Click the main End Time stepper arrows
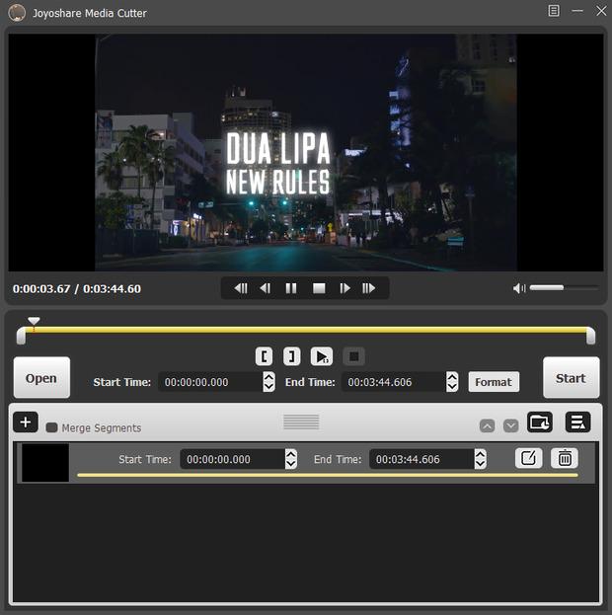Screen dimensions: 612x615 452,381
